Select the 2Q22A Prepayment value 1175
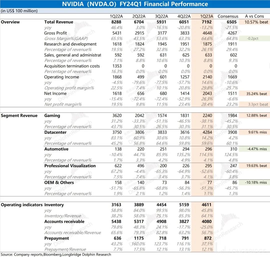 [139, 238]
